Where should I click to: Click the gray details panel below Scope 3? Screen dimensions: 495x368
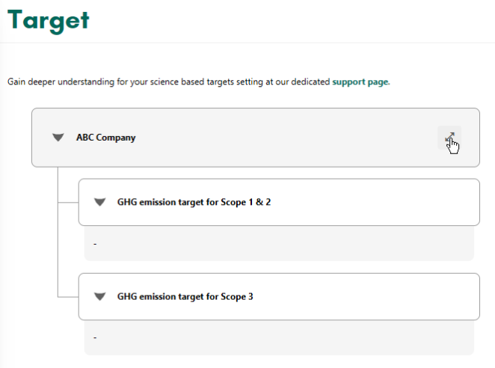[x=279, y=337]
